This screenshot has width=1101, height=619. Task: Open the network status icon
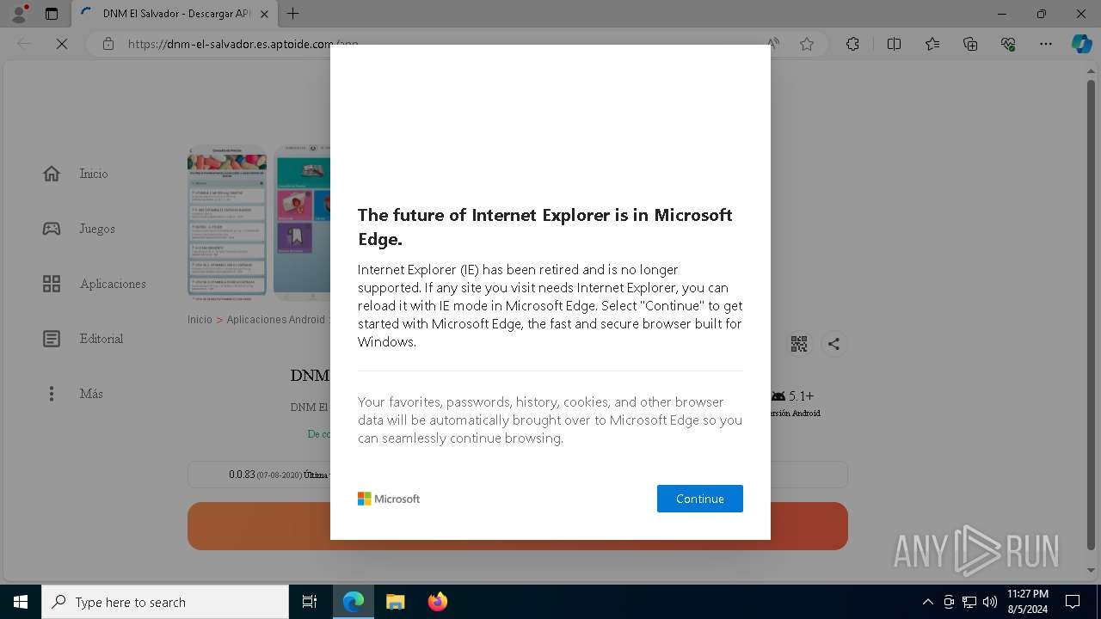(969, 602)
